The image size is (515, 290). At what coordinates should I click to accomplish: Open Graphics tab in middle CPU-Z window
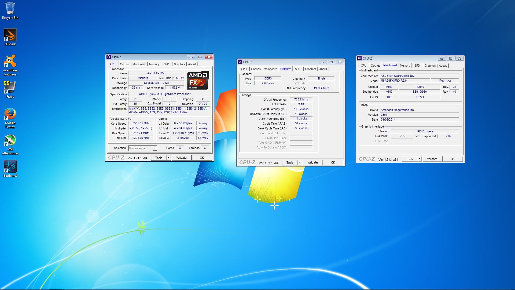[x=311, y=69]
